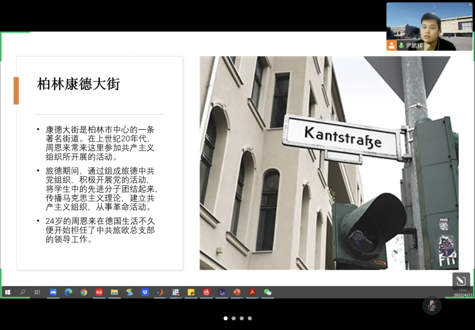The height and width of the screenshot is (330, 475).
Task: Open the annotation pen tool button
Action: tap(461, 281)
